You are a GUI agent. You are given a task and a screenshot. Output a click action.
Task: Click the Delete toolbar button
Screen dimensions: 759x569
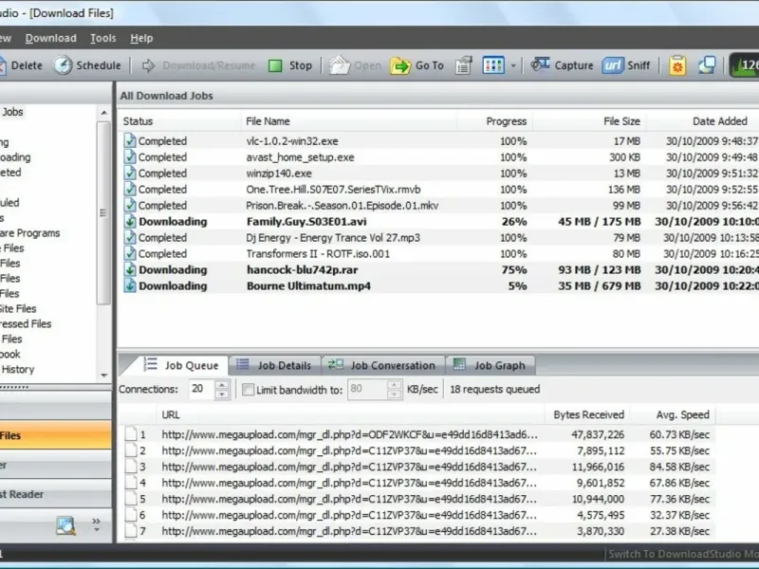tap(21, 65)
